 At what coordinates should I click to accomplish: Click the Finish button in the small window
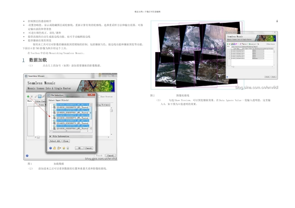267,77
